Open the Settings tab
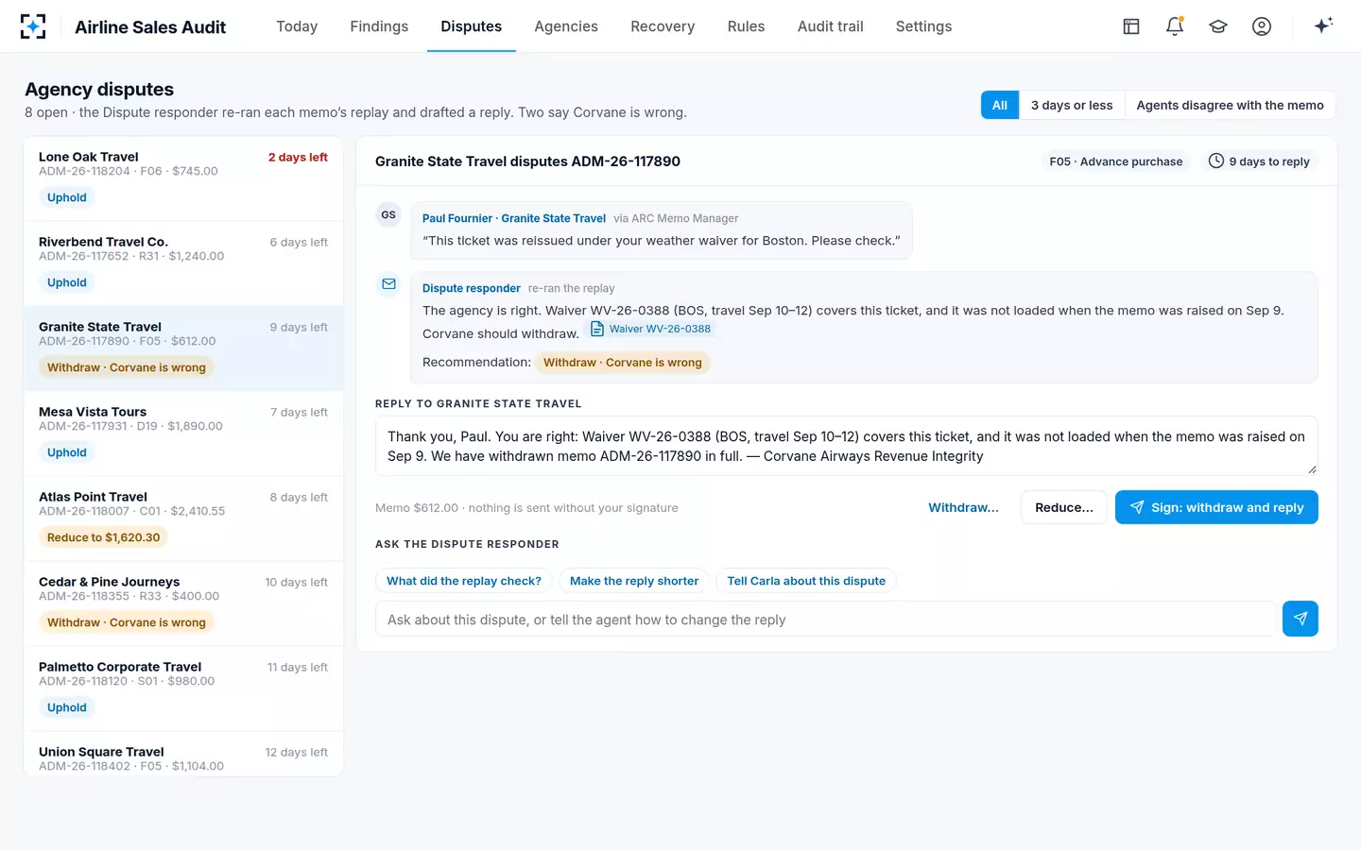Screen dimensions: 1361x850 tap(923, 26)
